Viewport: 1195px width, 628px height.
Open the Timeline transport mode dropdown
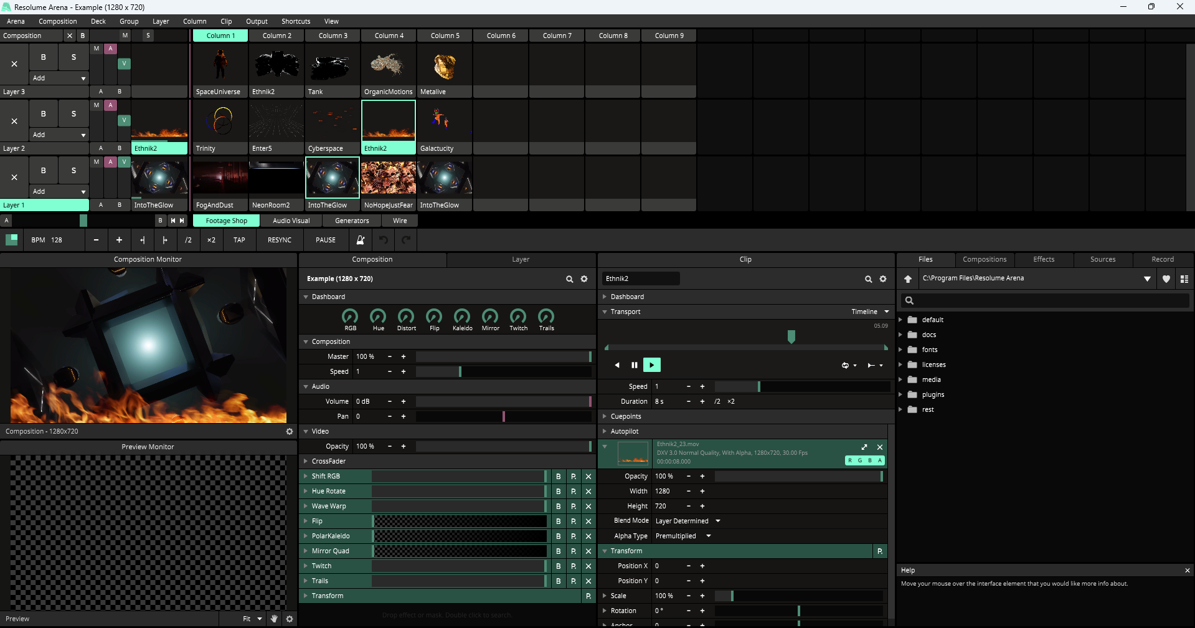click(870, 312)
